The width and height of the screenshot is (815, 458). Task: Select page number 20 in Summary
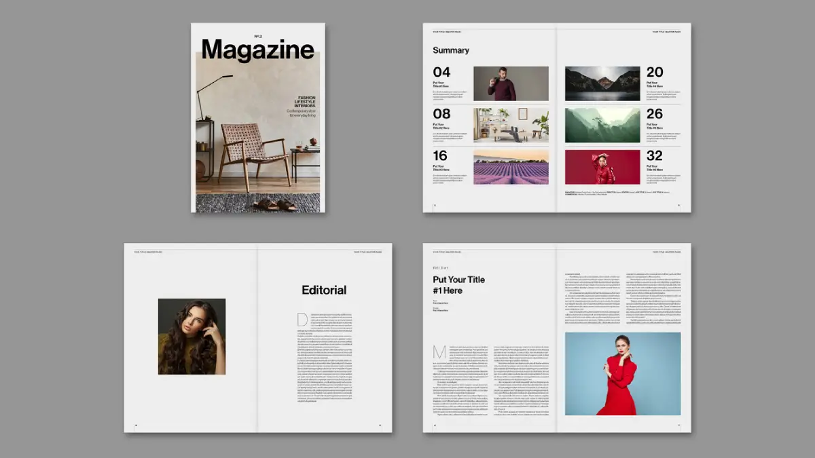point(655,73)
